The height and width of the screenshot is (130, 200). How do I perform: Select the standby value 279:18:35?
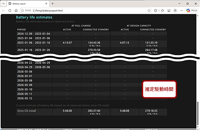click(x=151, y=111)
